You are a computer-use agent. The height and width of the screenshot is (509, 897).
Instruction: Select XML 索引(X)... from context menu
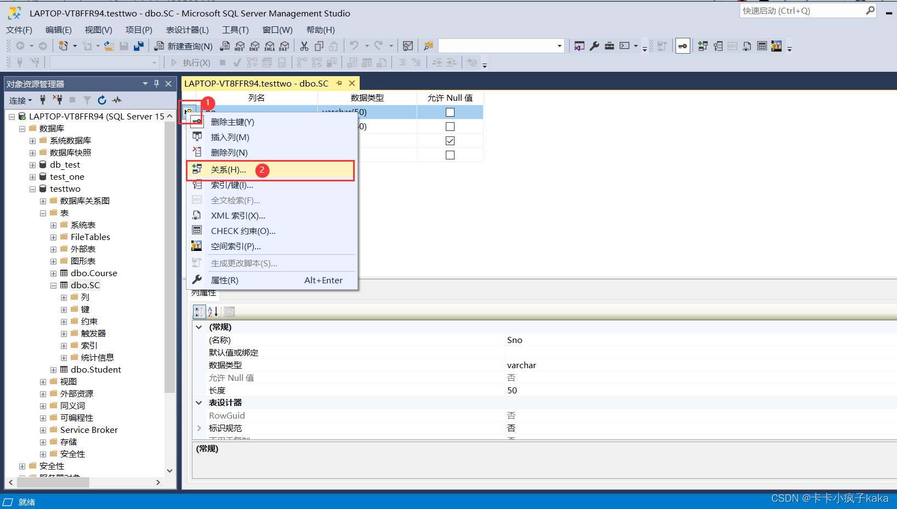(x=271, y=216)
